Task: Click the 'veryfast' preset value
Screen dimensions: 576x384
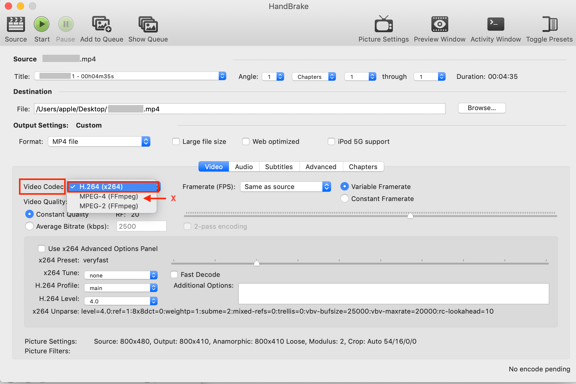Action: 96,260
